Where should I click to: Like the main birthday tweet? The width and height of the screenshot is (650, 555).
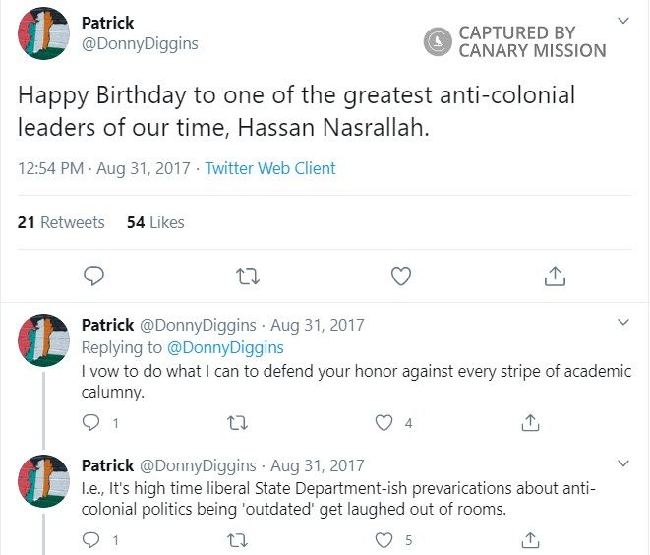401,277
